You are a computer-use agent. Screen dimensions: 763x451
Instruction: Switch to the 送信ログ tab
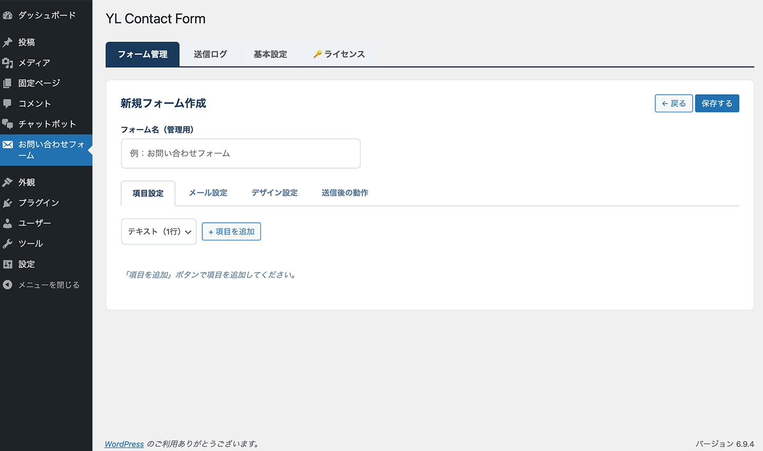tap(210, 54)
